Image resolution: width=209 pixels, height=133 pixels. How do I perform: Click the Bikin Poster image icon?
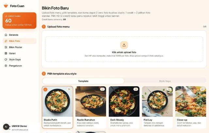[x=6, y=47]
